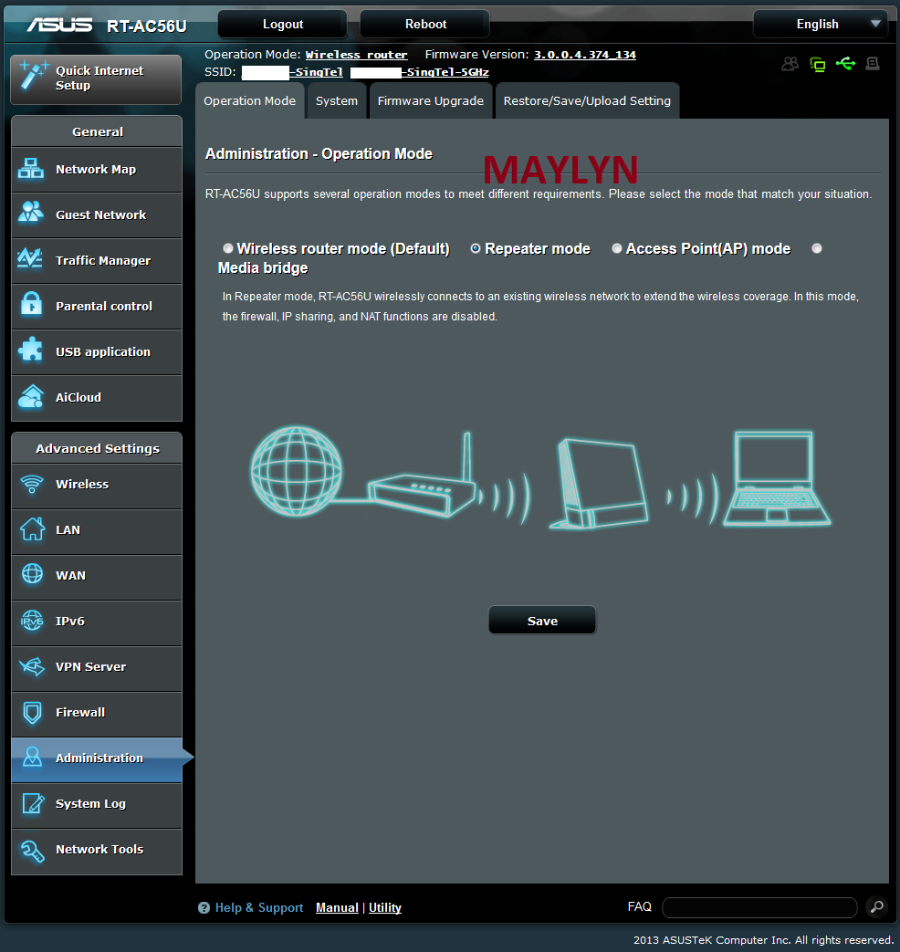Click the USB application puzzle icon
The width and height of the screenshot is (900, 952).
[x=32, y=351]
